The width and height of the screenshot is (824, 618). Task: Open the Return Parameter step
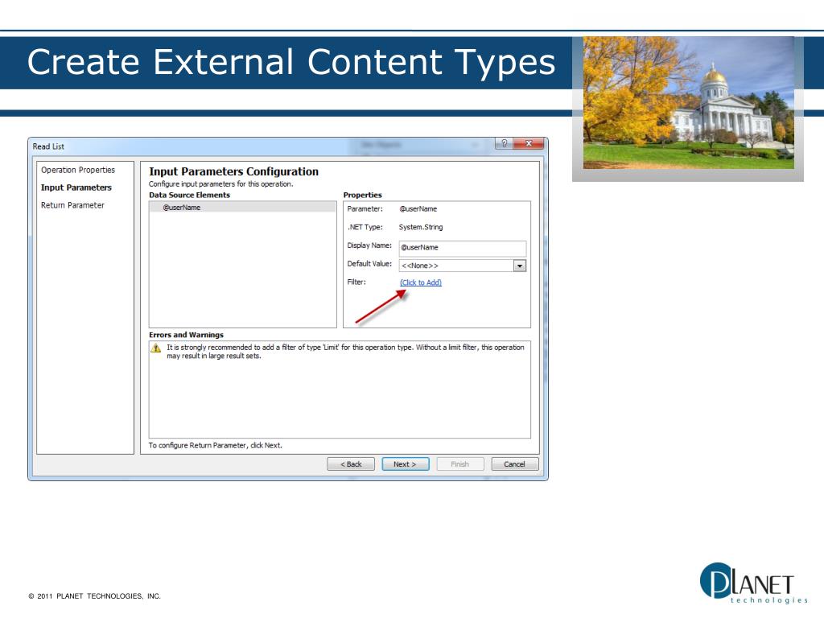(72, 205)
